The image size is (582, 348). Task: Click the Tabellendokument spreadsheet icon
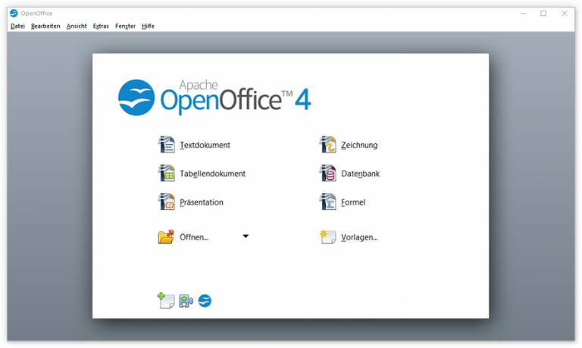pos(166,173)
